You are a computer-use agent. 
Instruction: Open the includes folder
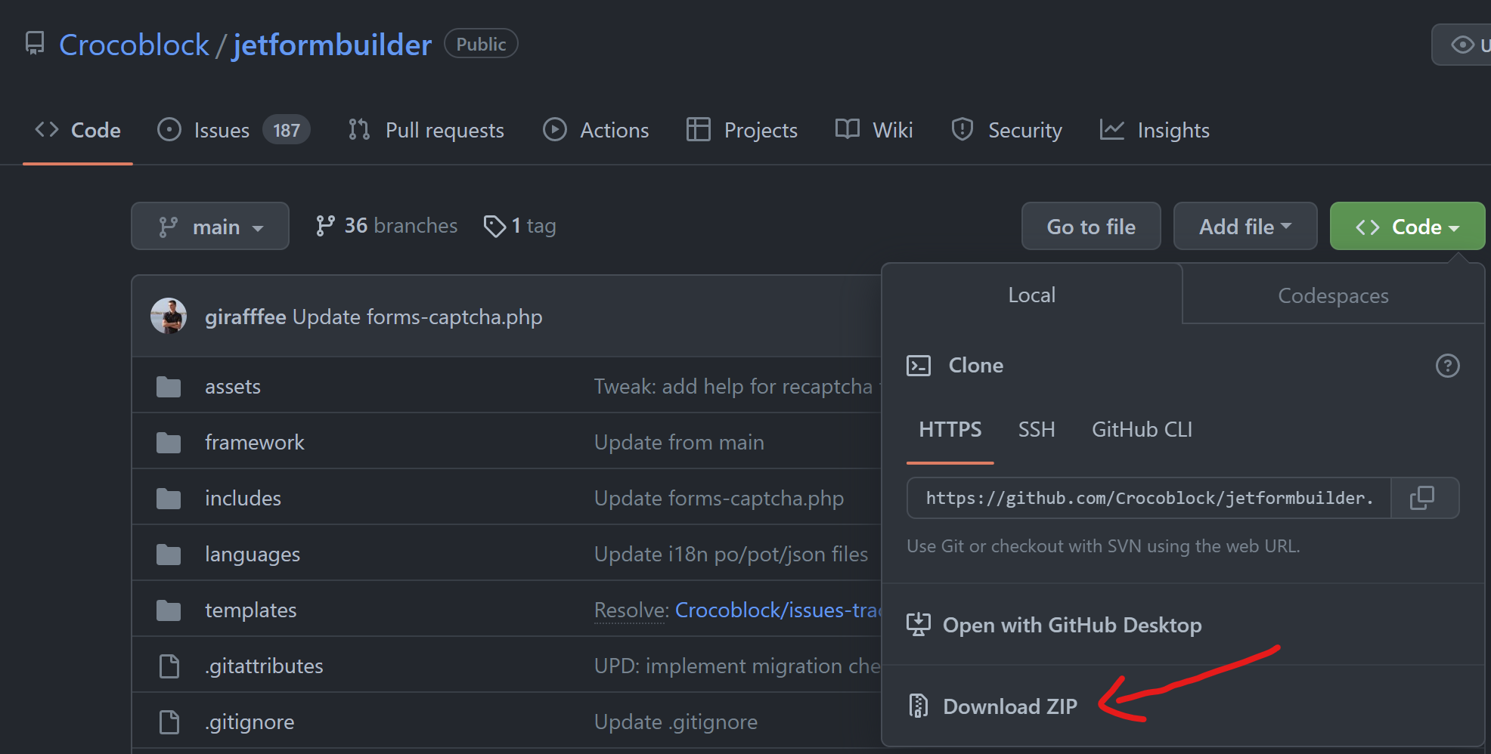pyautogui.click(x=243, y=497)
